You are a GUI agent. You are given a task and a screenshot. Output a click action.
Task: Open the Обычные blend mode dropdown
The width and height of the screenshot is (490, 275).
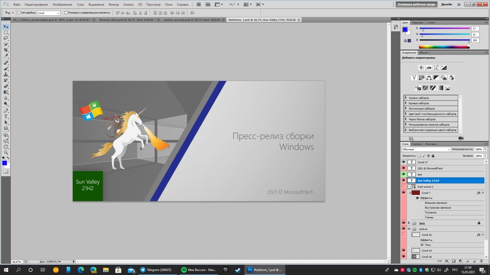click(426, 149)
